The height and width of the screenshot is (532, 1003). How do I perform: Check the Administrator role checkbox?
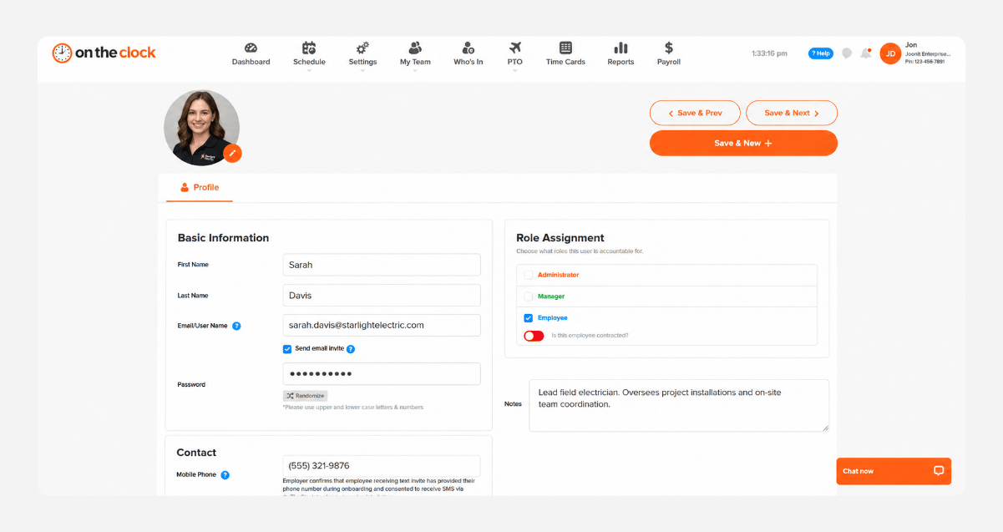pos(528,275)
